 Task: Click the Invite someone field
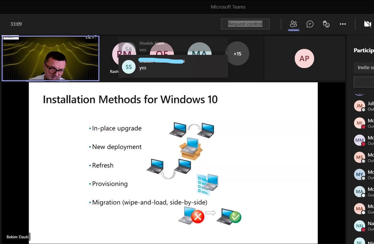(364, 67)
